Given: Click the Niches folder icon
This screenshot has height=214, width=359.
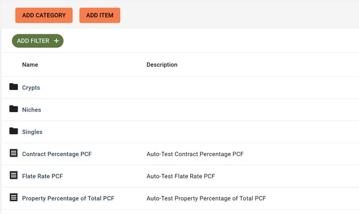Looking at the screenshot, I should 13,109.
